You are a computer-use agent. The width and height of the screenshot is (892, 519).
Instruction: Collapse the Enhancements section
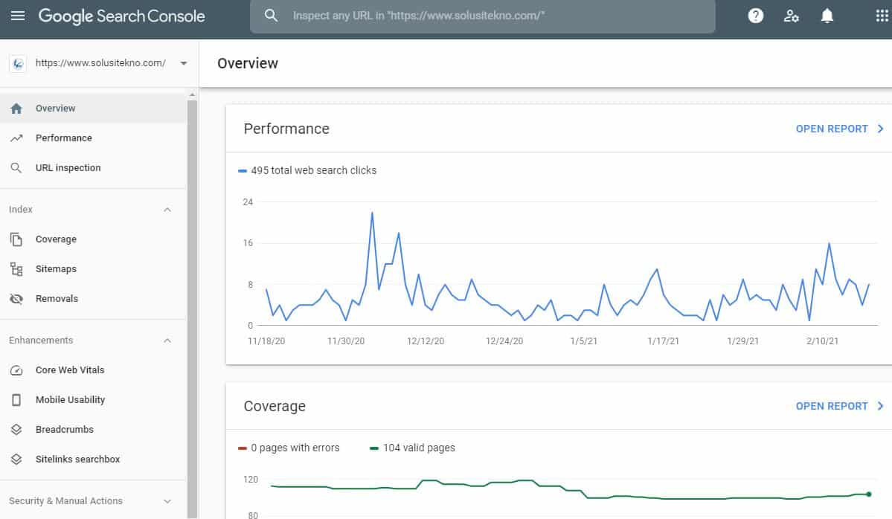167,341
